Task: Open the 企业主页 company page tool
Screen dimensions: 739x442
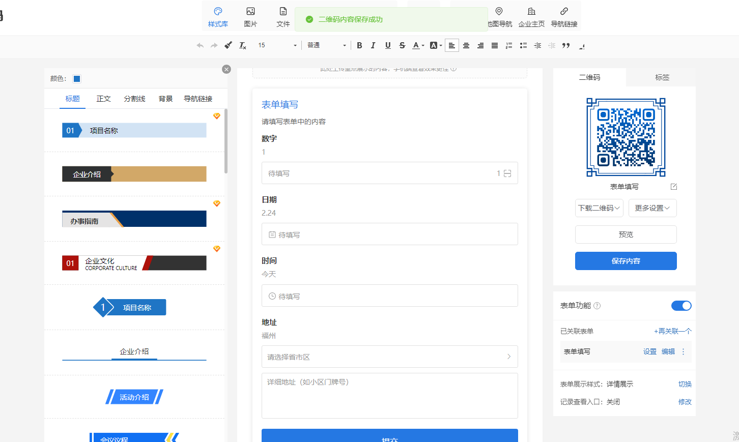Action: pyautogui.click(x=531, y=17)
